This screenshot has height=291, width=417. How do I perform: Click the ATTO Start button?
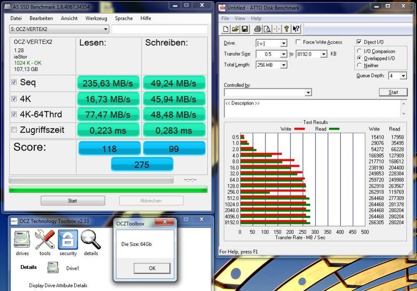pyautogui.click(x=393, y=92)
